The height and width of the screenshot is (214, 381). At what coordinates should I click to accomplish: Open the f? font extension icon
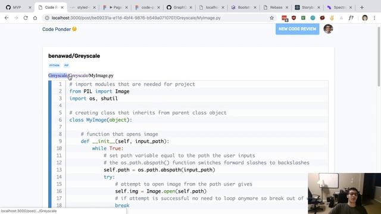[351, 18]
